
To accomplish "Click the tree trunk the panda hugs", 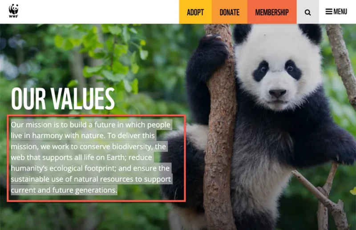I will pos(220,127).
